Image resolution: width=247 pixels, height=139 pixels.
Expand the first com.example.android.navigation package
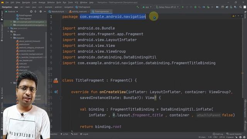click(x=11, y=22)
